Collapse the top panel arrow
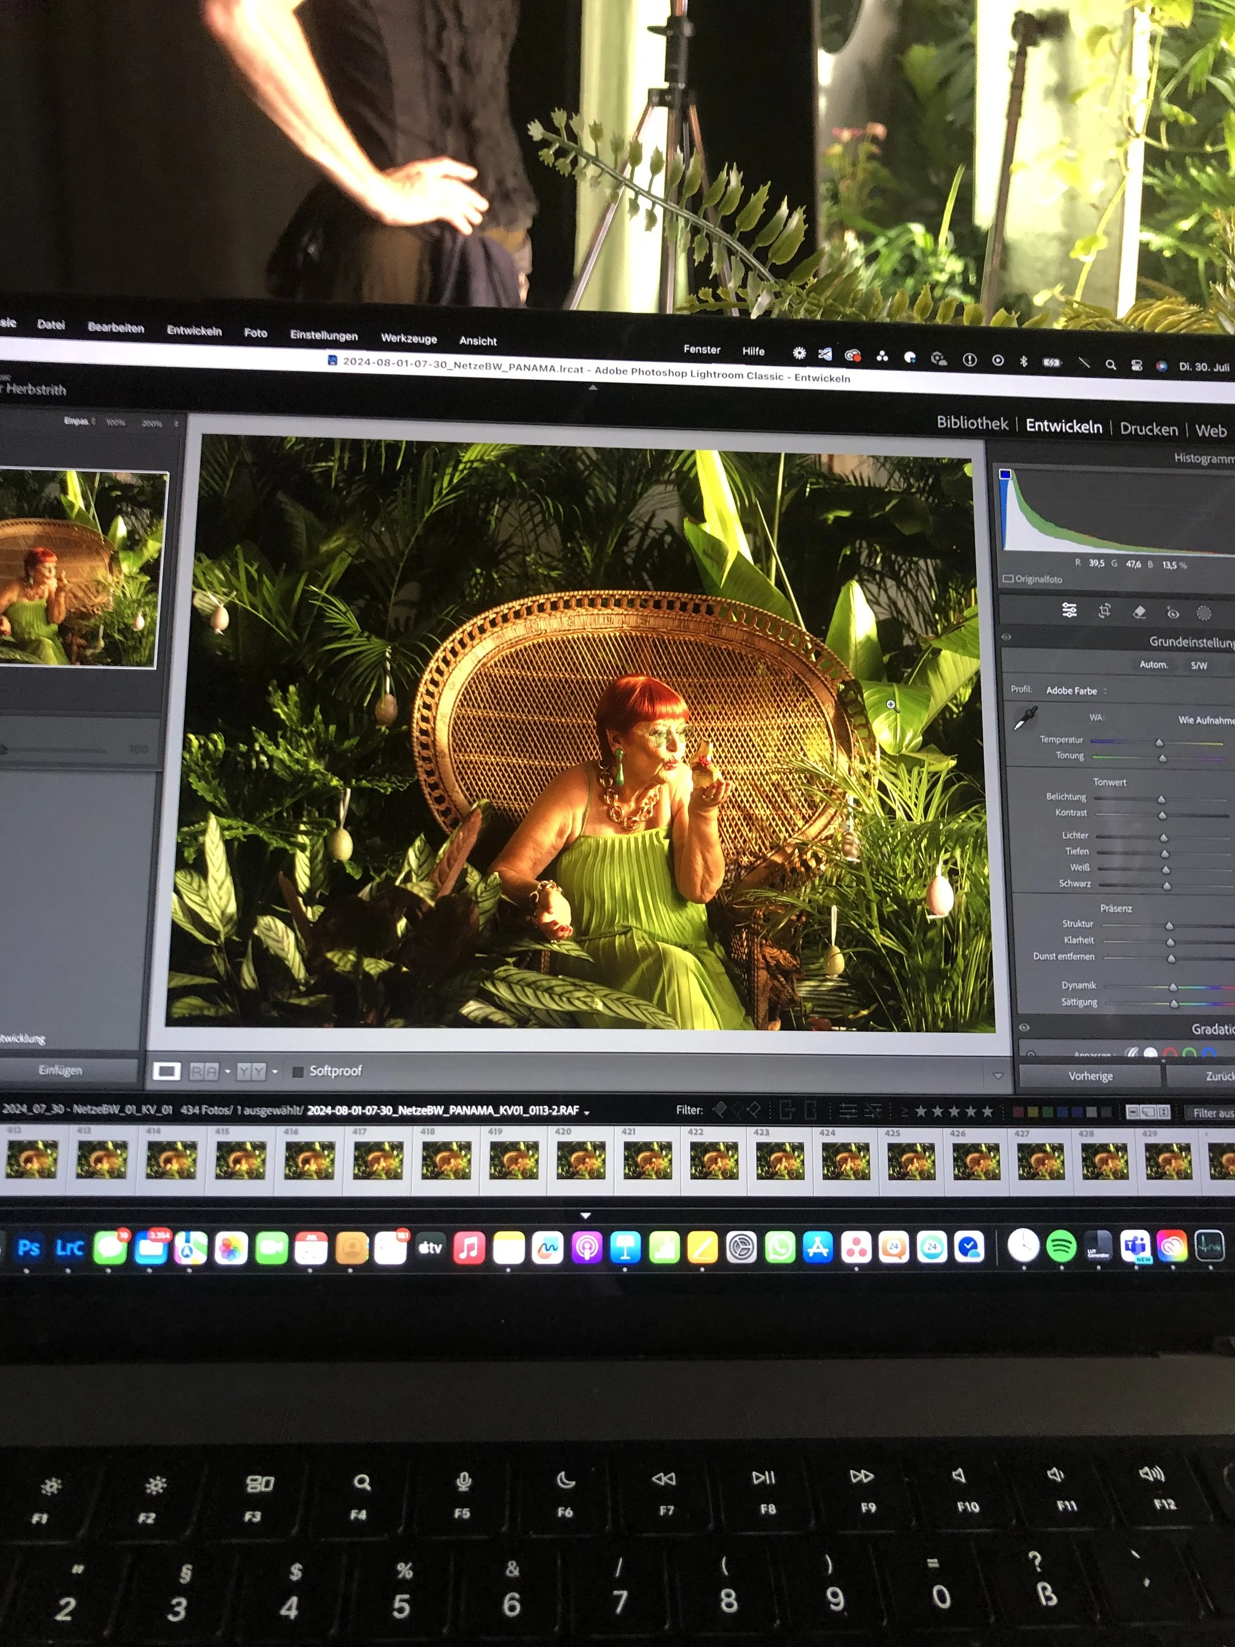1235x1647 pixels. 593,388
